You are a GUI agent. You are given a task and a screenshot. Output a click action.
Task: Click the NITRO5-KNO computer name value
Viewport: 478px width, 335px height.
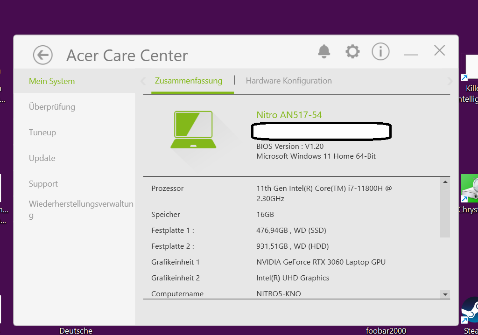pyautogui.click(x=279, y=294)
